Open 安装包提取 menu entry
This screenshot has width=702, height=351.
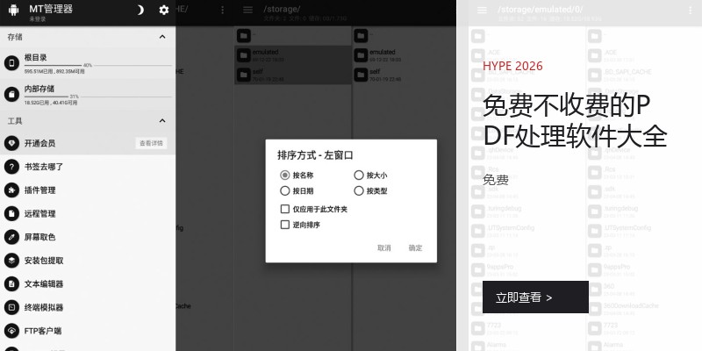(88, 260)
